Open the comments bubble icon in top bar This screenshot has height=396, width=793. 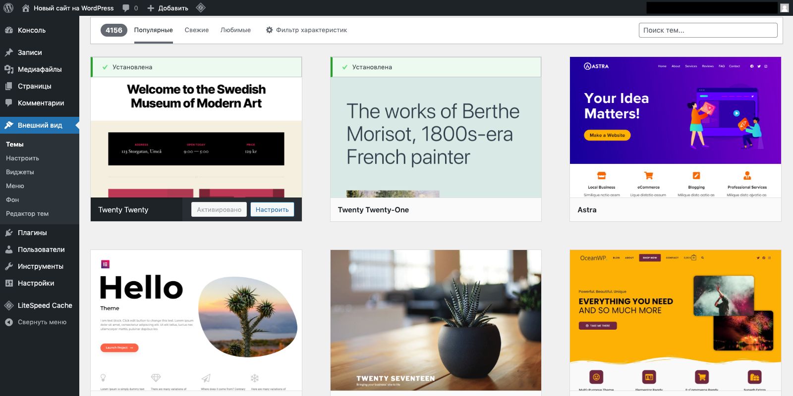pos(126,8)
